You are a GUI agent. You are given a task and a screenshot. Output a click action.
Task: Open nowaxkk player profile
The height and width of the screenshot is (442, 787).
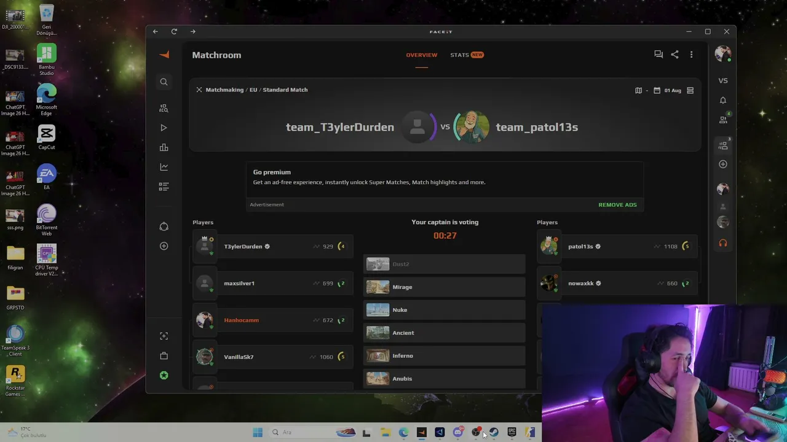(x=581, y=283)
